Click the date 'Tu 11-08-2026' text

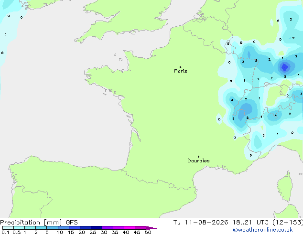[x=201, y=223]
